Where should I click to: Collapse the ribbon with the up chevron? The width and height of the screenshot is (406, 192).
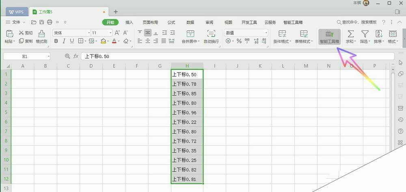click(x=400, y=22)
